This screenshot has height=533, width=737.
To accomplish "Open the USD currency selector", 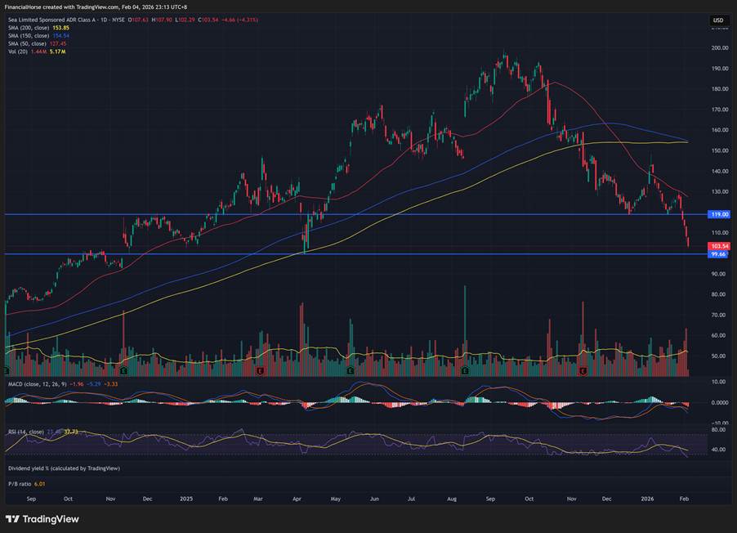I will tap(718, 20).
